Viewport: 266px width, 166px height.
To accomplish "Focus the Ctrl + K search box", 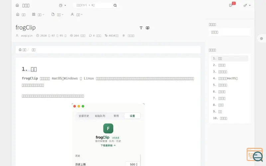I will click(x=93, y=5).
